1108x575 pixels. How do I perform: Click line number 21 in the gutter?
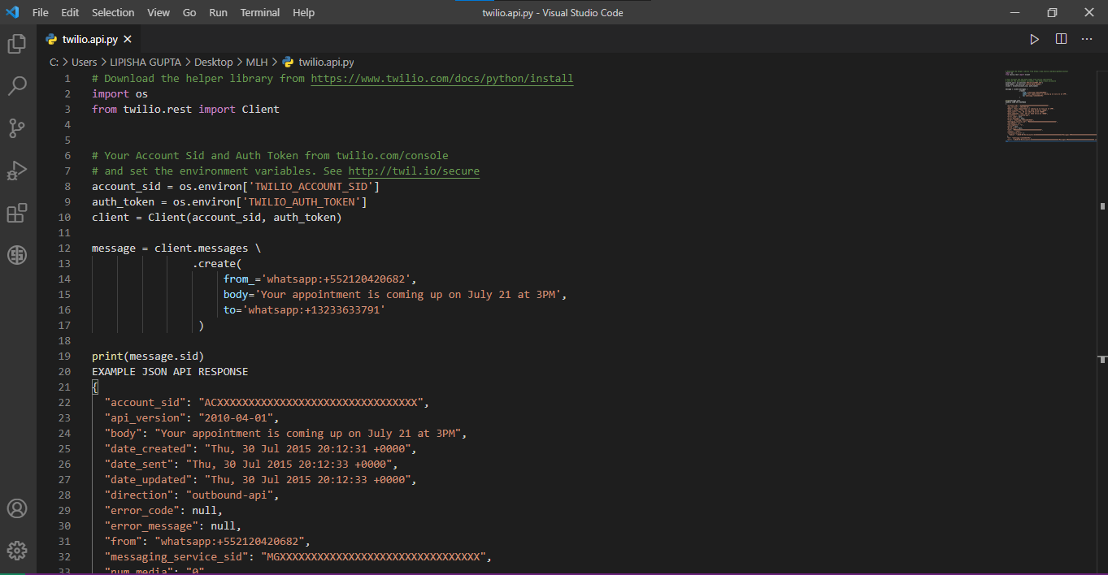tap(64, 387)
